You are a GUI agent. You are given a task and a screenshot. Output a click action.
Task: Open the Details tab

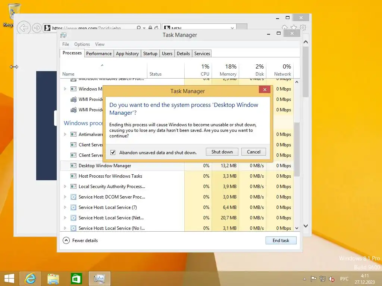point(183,54)
